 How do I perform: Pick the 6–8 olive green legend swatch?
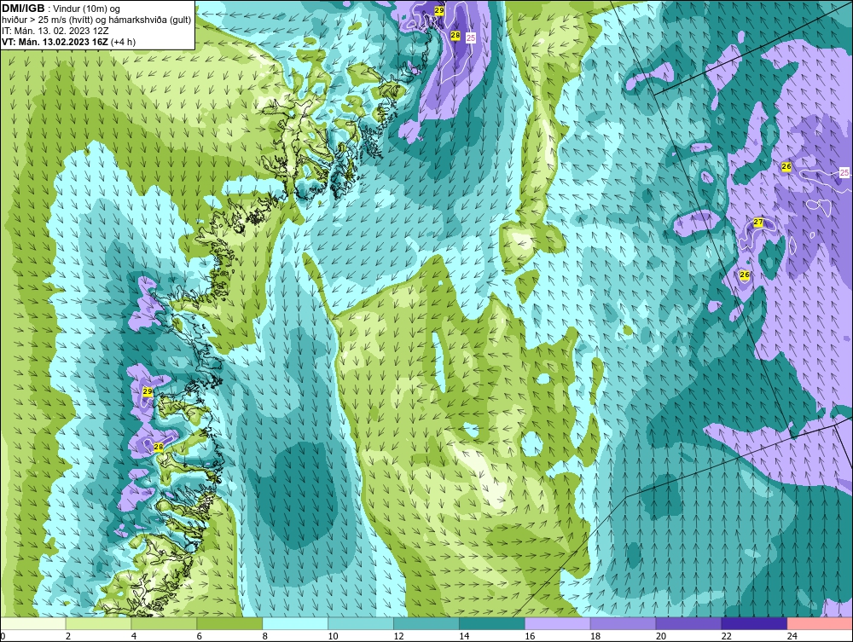pos(229,623)
